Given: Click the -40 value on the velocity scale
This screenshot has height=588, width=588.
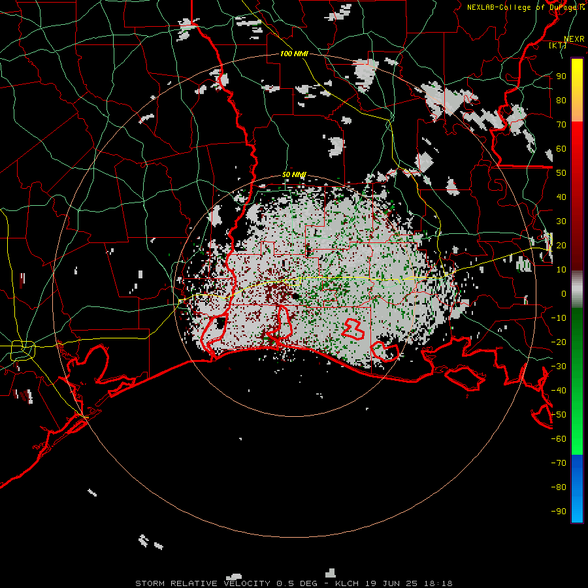Looking at the screenshot, I should 559,391.
